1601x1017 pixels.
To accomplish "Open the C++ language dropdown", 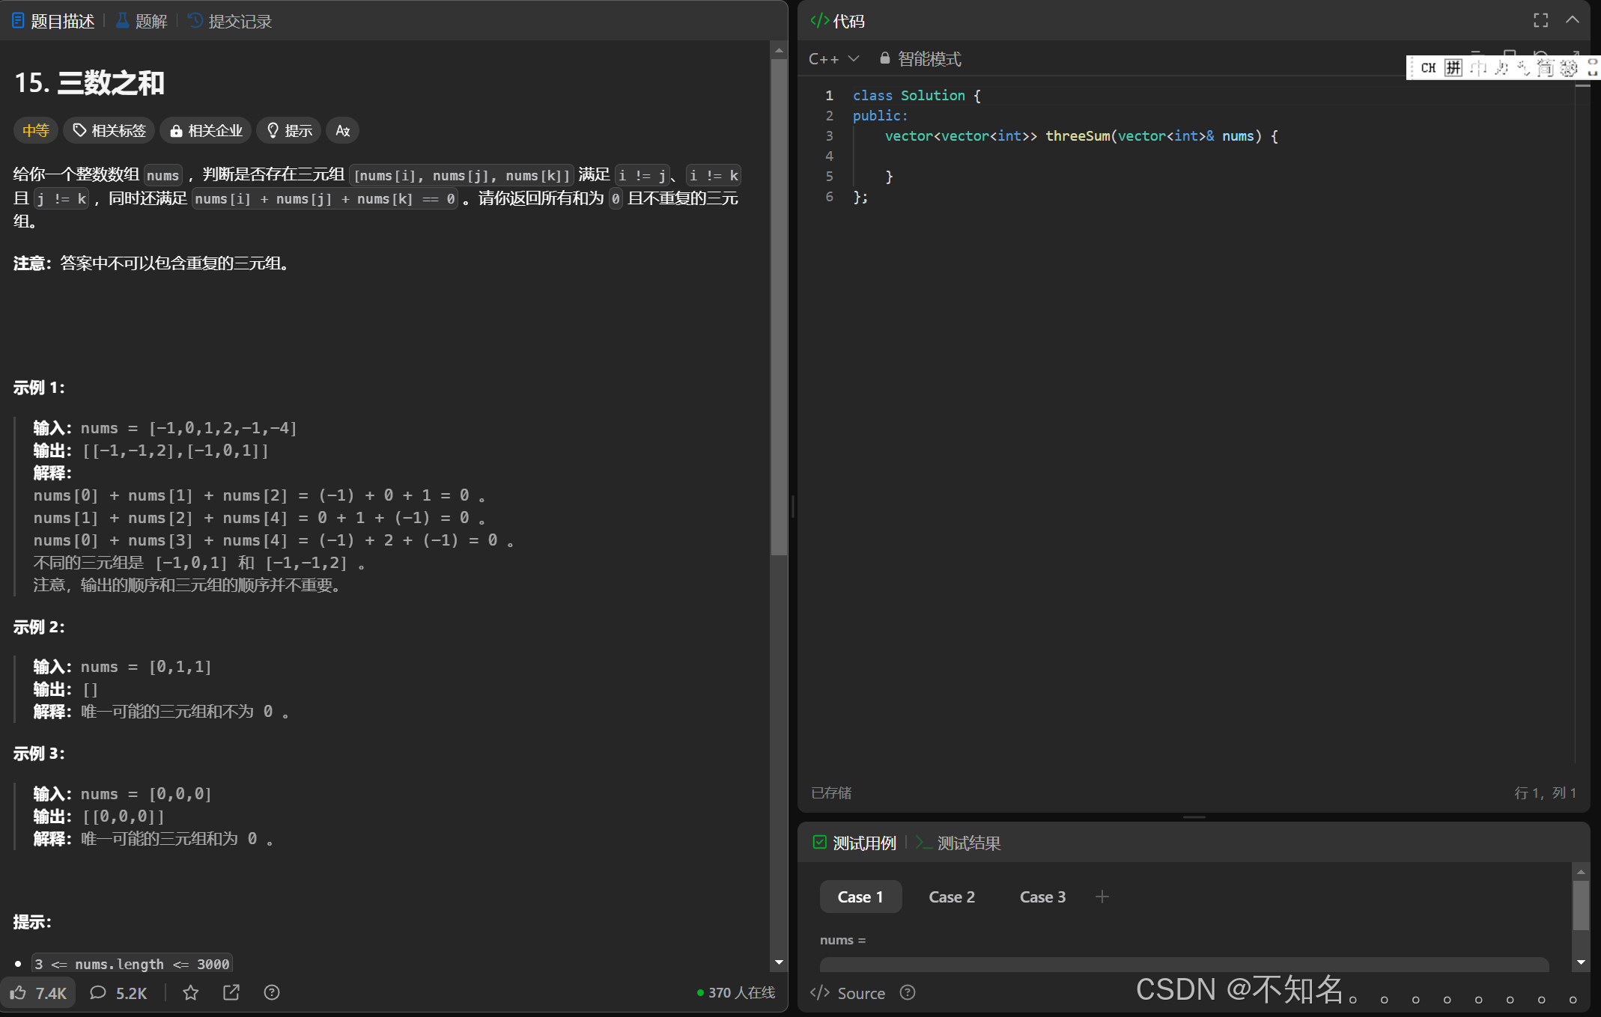I will tap(833, 58).
